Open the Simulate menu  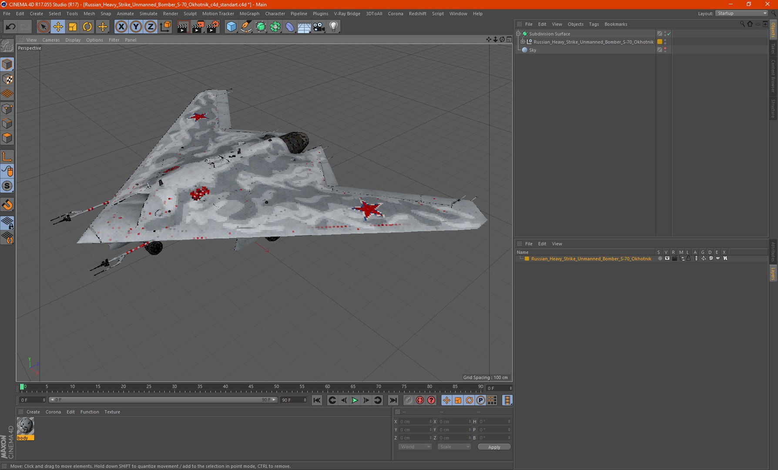[148, 13]
